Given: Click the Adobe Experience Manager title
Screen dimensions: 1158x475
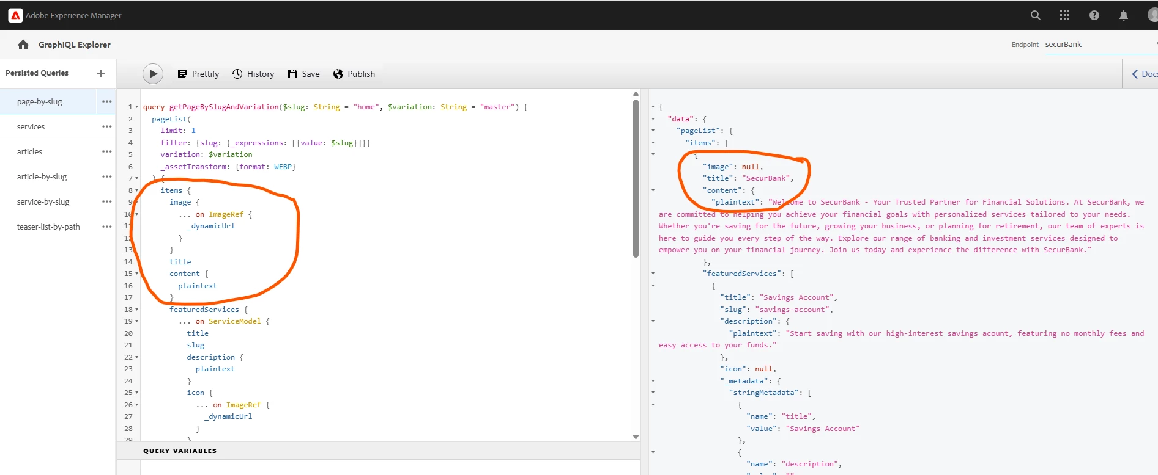Looking at the screenshot, I should tap(73, 15).
